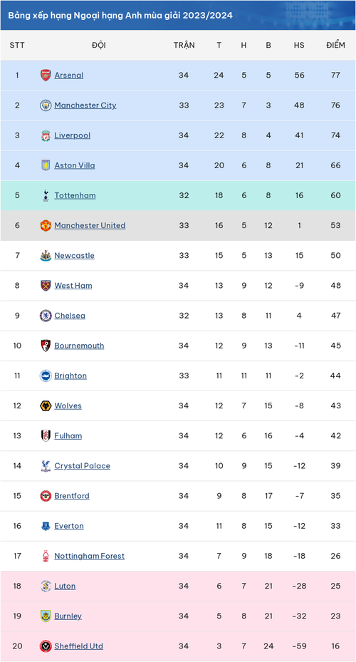This screenshot has width=356, height=662.
Task: Click the Manchester City badge icon
Action: point(46,105)
